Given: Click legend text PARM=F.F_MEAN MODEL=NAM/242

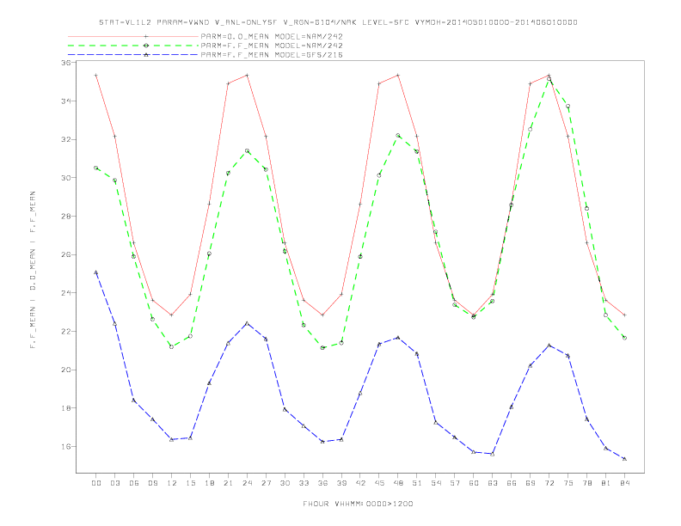Looking at the screenshot, I should (x=272, y=46).
